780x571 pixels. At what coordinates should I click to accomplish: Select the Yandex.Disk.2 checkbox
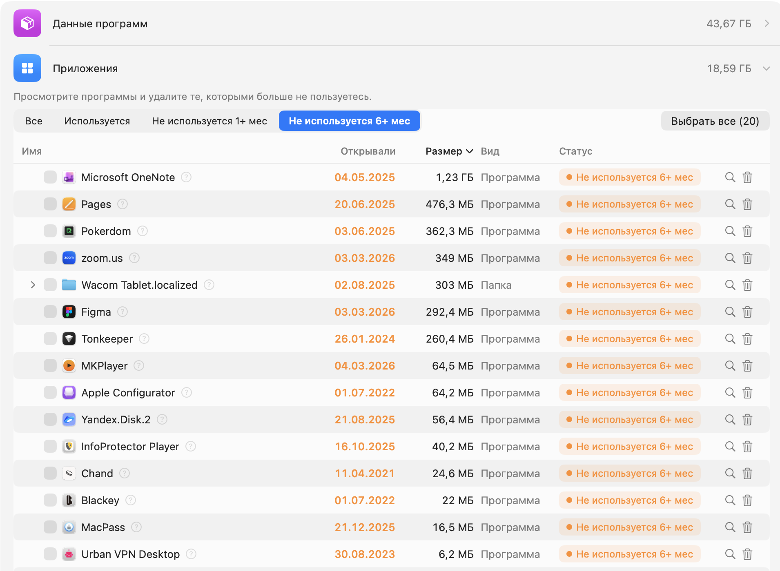pyautogui.click(x=50, y=420)
